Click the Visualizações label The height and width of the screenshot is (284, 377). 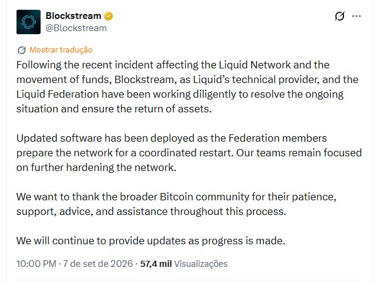tap(201, 264)
